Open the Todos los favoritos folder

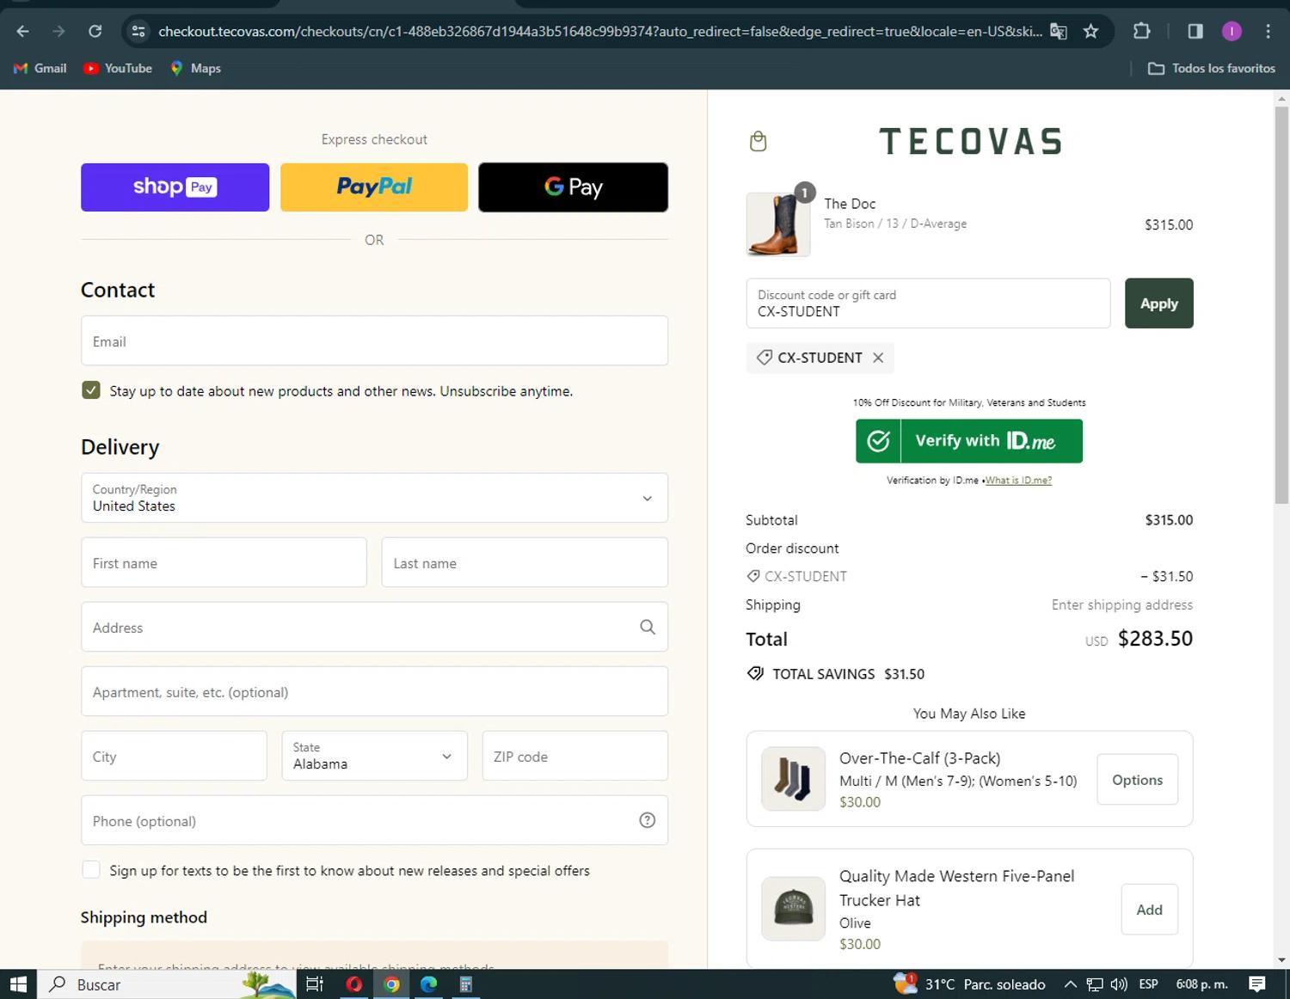pos(1212,68)
